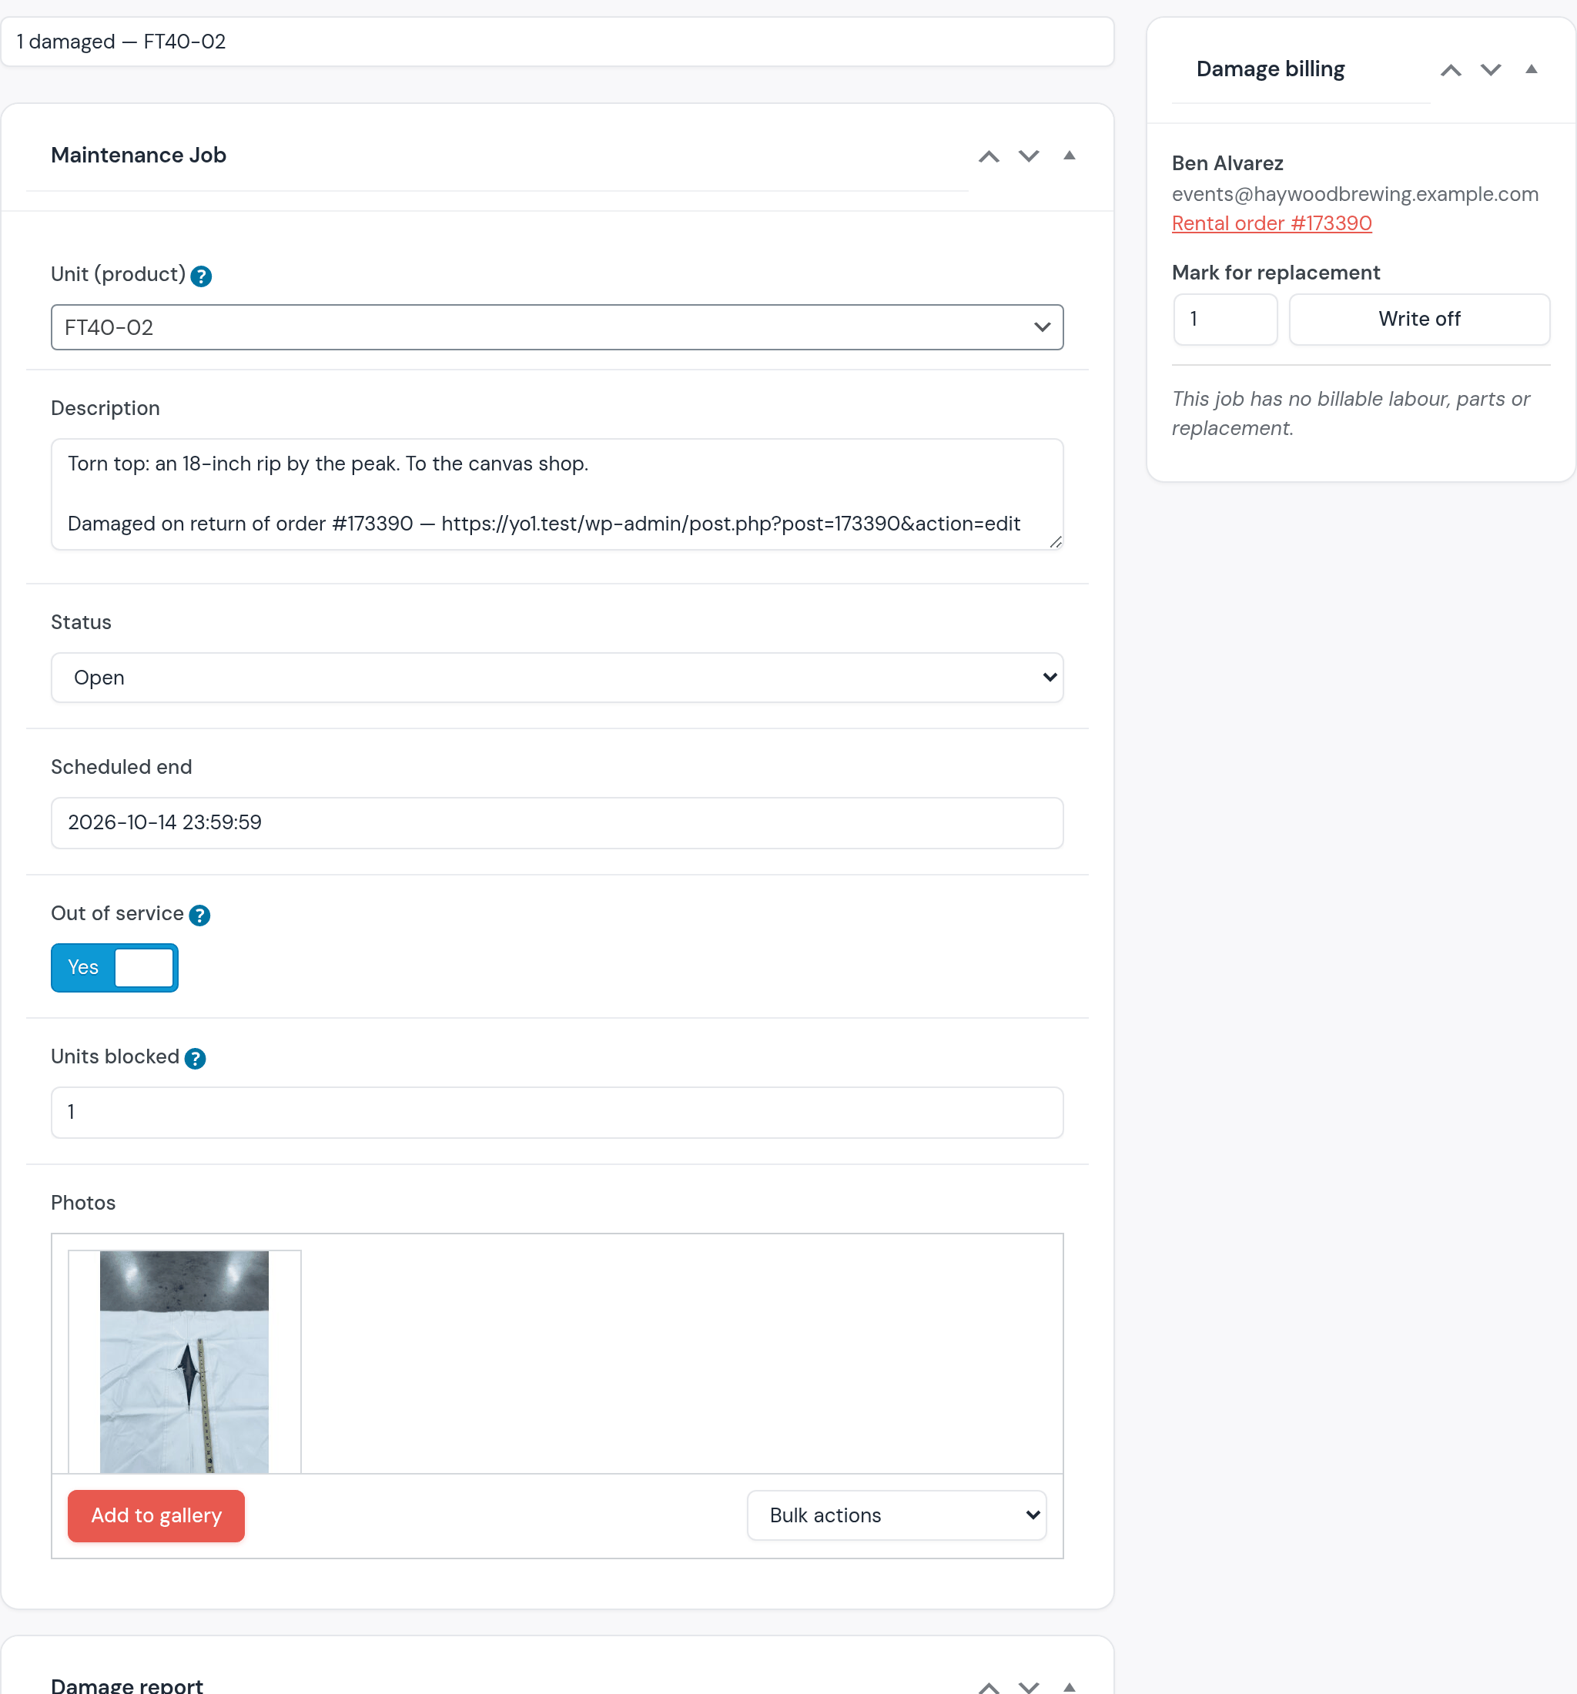Viewport: 1577px width, 1694px height.
Task: Click the Damage billing panel heading
Action: [x=1271, y=69]
